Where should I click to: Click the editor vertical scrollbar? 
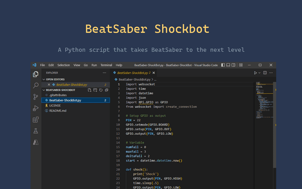point(275,125)
